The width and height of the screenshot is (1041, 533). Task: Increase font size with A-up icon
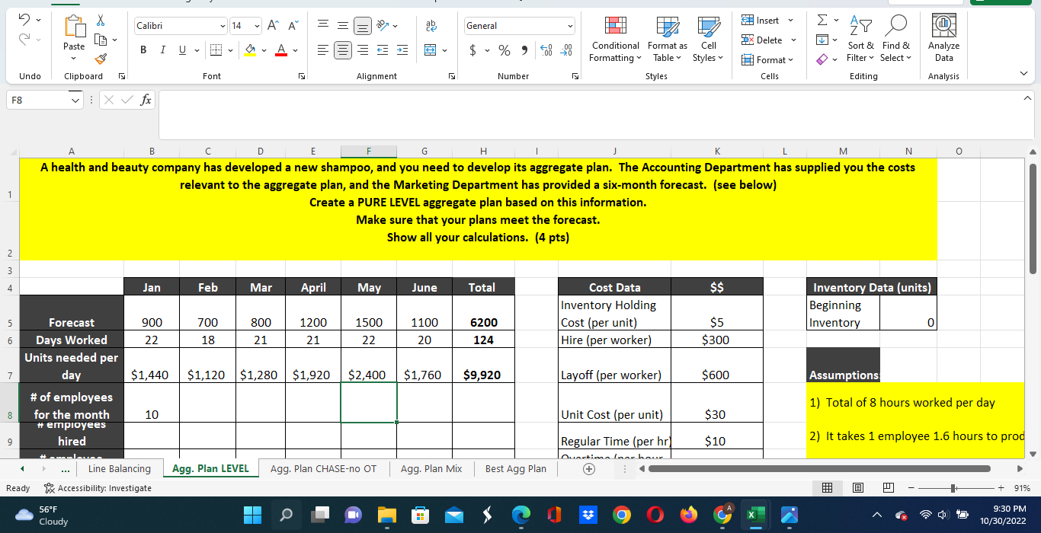coord(272,26)
